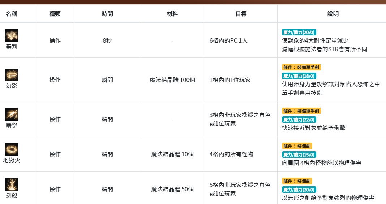Click the 魔法結晶體 100個 material cell
The width and height of the screenshot is (386, 204).
pos(172,80)
